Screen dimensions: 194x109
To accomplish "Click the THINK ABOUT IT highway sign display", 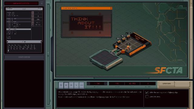I will tap(86, 23).
